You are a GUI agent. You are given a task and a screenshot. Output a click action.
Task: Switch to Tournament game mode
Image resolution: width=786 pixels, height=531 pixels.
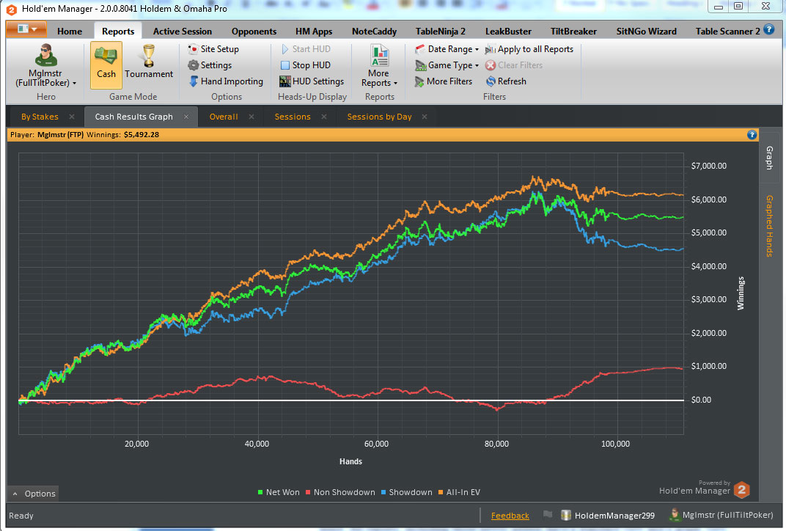click(x=149, y=62)
